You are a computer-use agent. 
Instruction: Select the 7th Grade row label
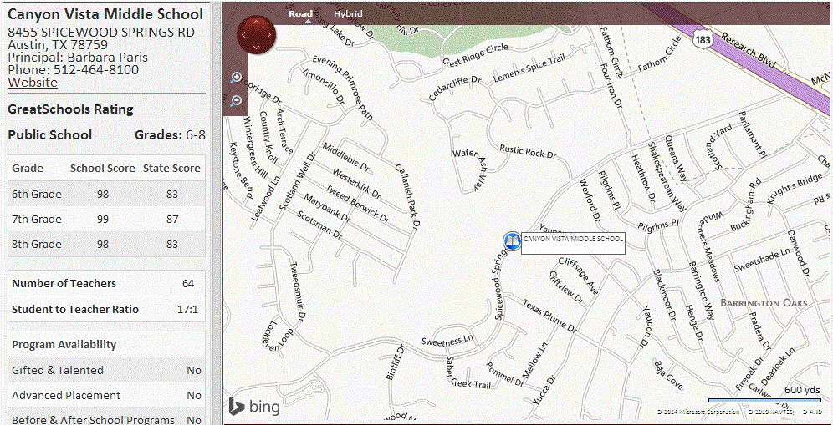[37, 219]
